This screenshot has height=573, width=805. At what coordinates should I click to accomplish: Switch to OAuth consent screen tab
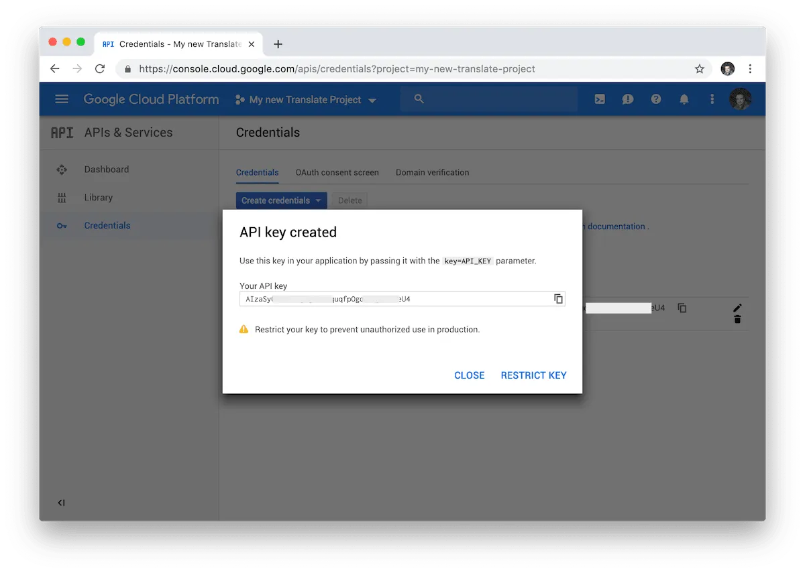tap(337, 172)
